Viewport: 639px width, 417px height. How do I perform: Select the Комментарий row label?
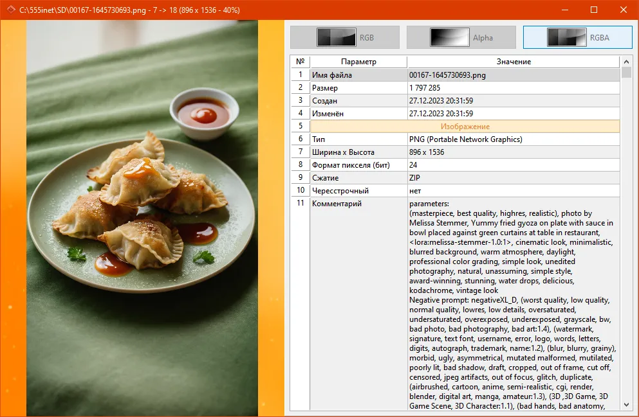pyautogui.click(x=358, y=304)
